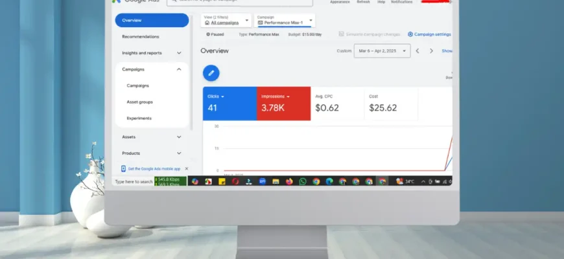The image size is (564, 259).
Task: Open the Clicks metric dropdown arrow
Action: 222,96
